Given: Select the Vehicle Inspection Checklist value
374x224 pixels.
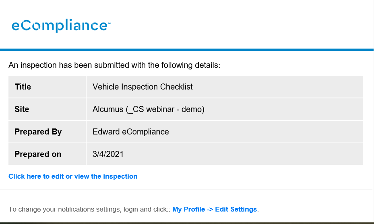Looking at the screenshot, I should point(143,87).
